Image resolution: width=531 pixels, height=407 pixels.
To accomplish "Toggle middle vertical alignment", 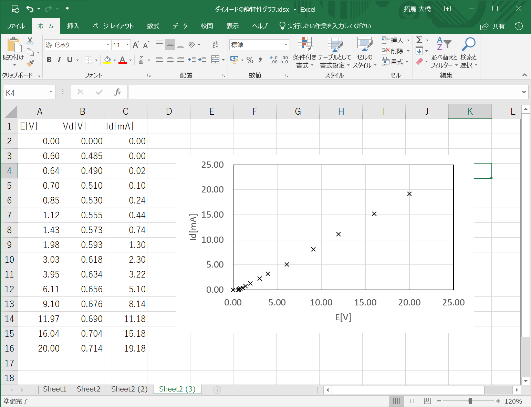I will click(x=170, y=44).
